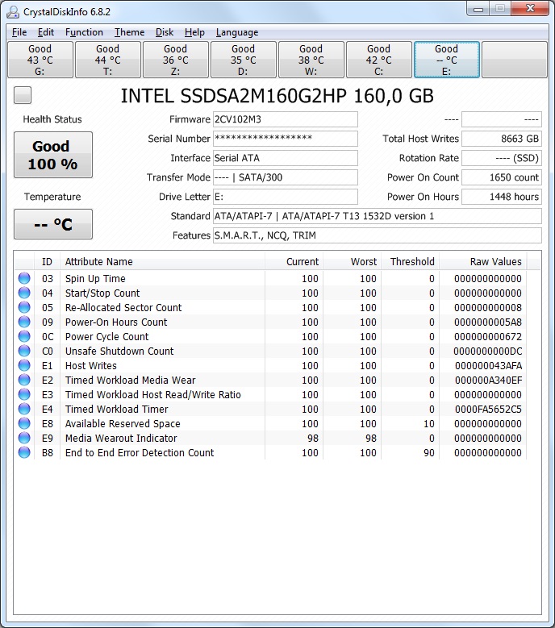This screenshot has width=555, height=628.
Task: Click the Transfer Mode SATA/300 field
Action: 286,177
